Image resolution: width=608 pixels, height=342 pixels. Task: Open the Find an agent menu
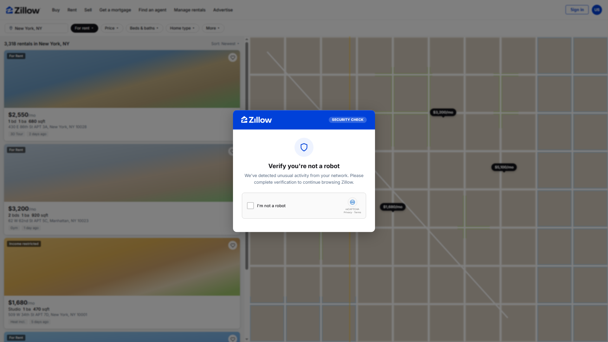pos(152,10)
